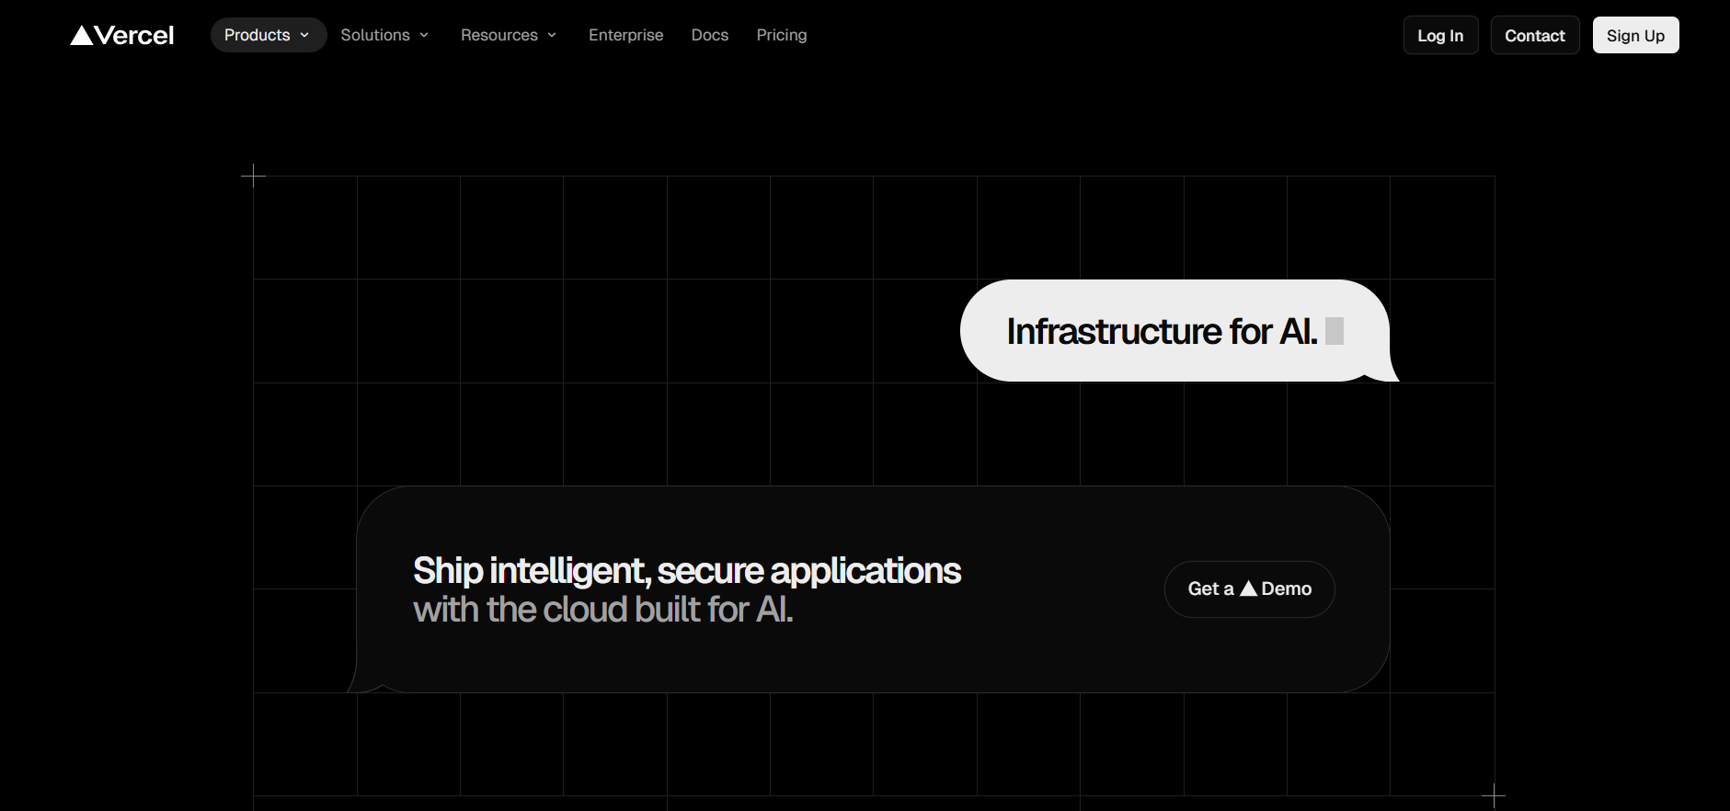The image size is (1730, 811).
Task: Expand the Solutions navigation menu
Action: (375, 35)
